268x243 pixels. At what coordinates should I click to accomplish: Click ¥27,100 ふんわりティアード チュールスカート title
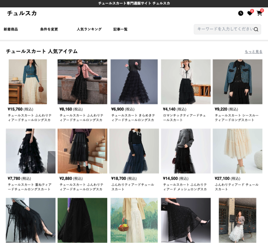pos(237,187)
